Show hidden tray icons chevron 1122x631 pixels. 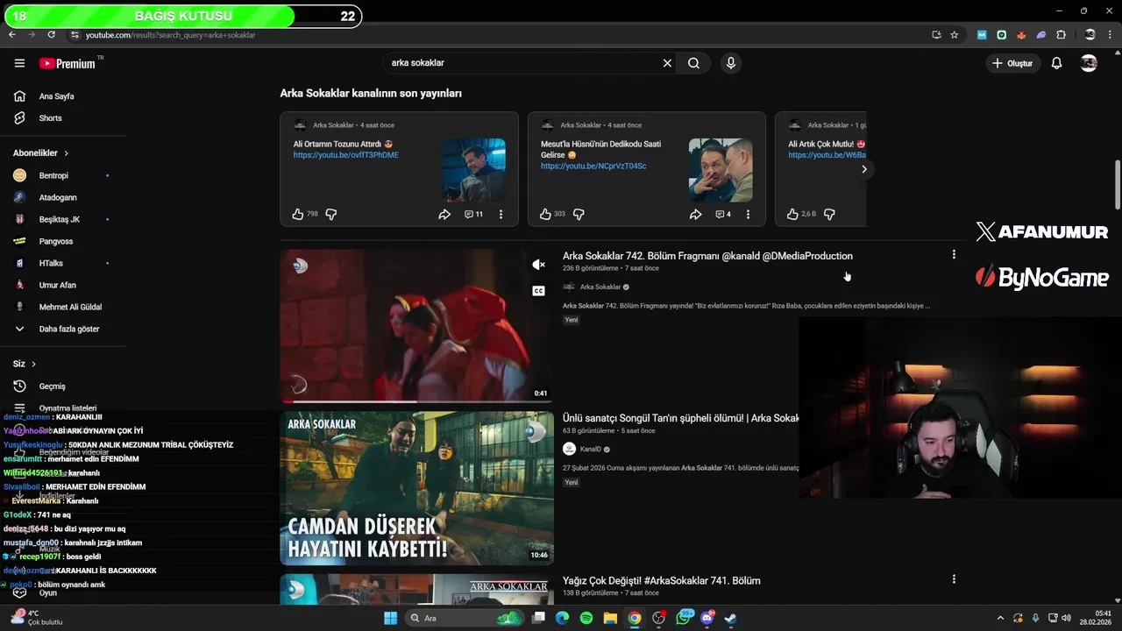coord(1000,618)
